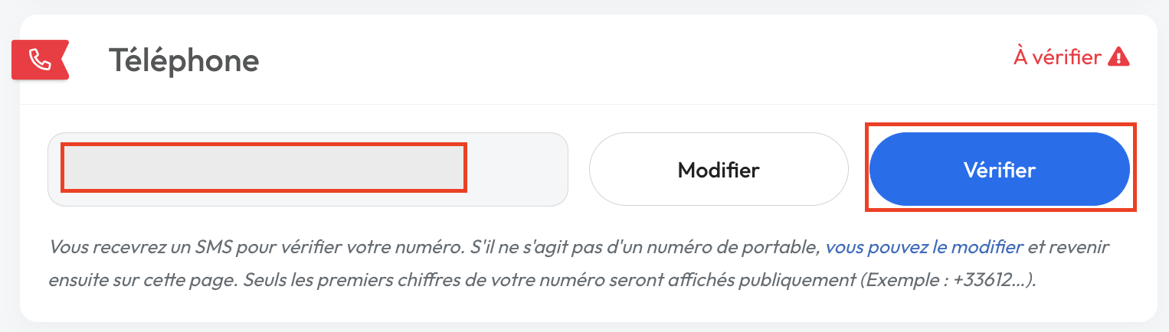Click the red phone ribbon icon
Viewport: 1169px width, 332px height.
[40, 60]
